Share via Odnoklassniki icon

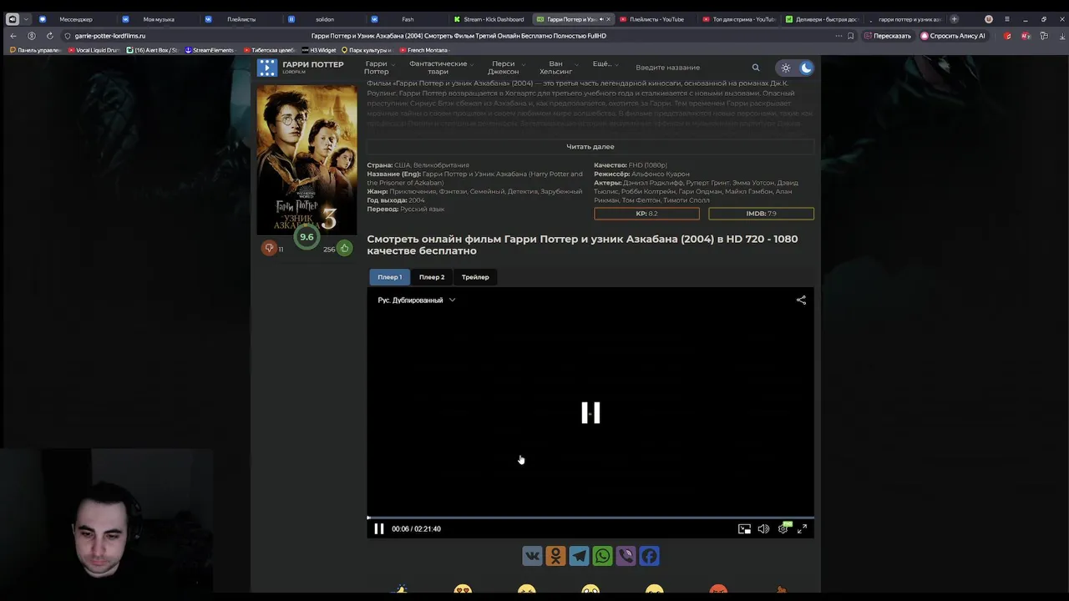555,555
